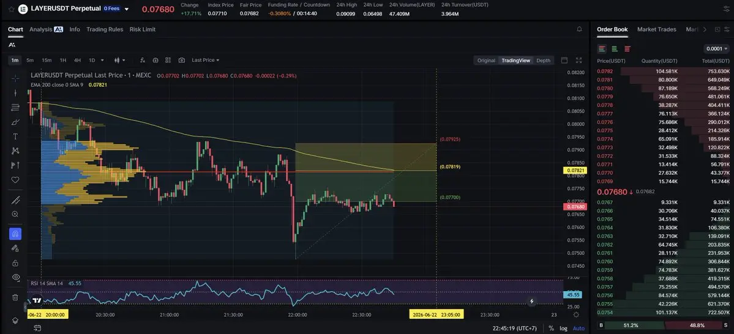Add LAYERUSDT to favorites with the star icon

point(11,9)
